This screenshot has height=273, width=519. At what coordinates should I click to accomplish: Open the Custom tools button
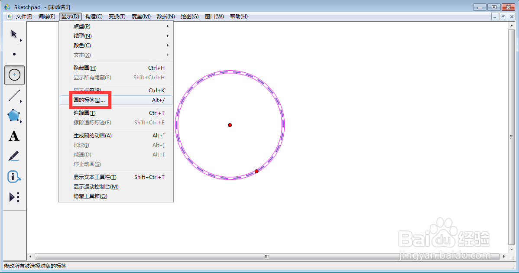(14, 197)
